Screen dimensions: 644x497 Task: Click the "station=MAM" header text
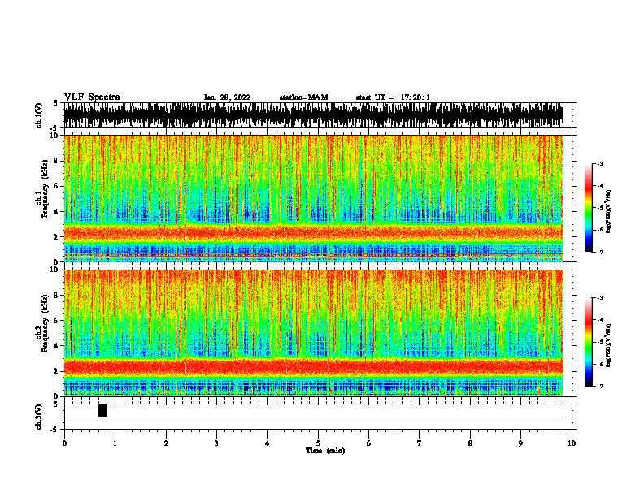[303, 97]
